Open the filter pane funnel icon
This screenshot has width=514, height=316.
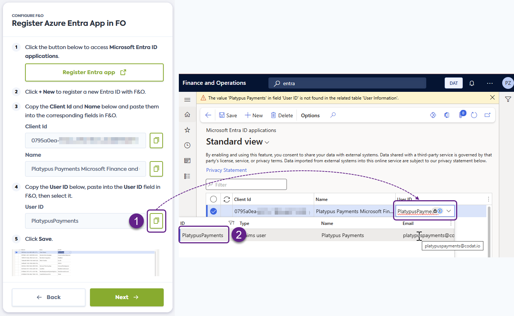click(508, 99)
